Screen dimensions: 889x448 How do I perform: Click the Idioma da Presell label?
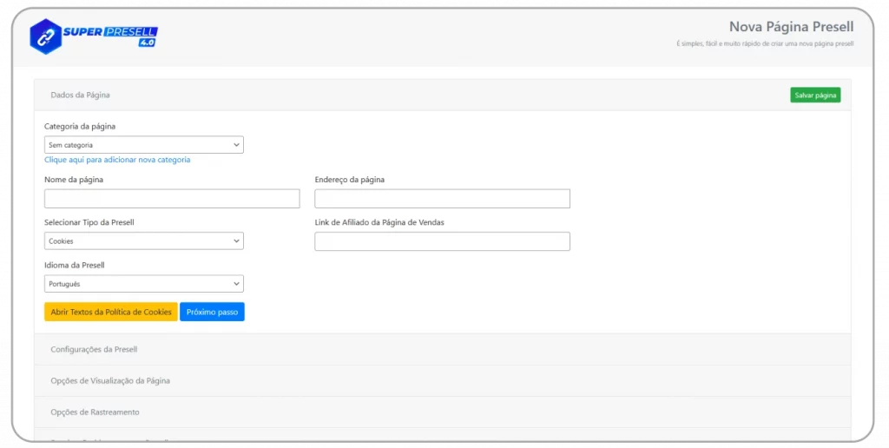pos(75,265)
